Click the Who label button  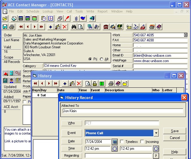click(72, 123)
